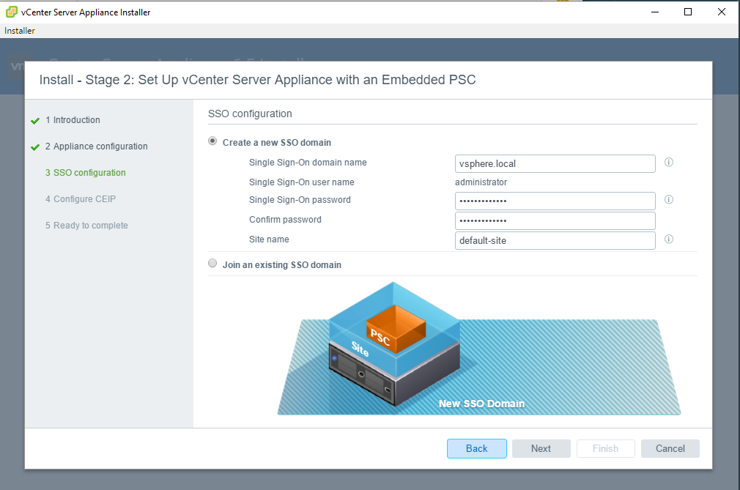This screenshot has height=490, width=740.
Task: Click the info icon beside Site name
Action: pyautogui.click(x=669, y=239)
